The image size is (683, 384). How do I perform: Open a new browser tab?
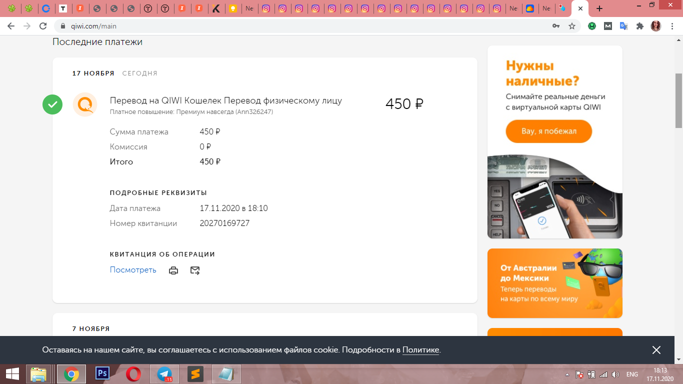(x=599, y=8)
